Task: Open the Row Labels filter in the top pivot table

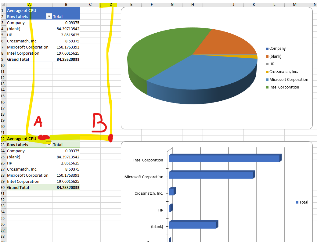Action: tap(49, 16)
